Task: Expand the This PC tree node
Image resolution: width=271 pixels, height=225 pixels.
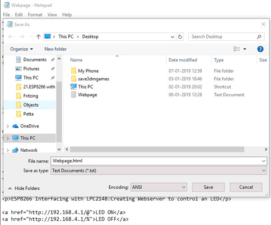Action: pyautogui.click(x=8, y=138)
